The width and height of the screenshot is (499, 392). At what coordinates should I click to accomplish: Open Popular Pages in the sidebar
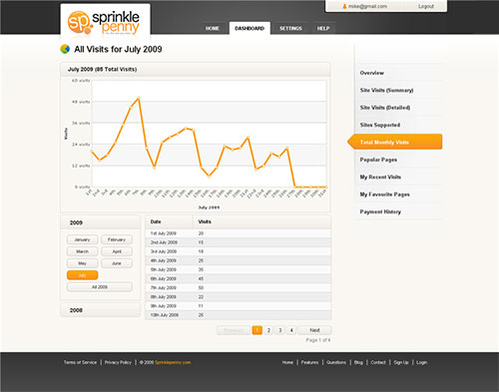(378, 160)
